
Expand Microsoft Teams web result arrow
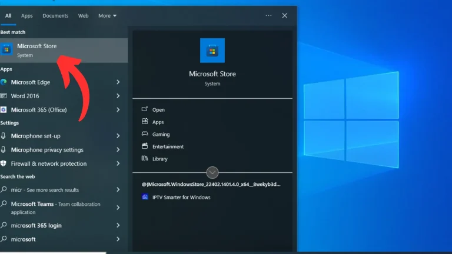[x=118, y=208]
